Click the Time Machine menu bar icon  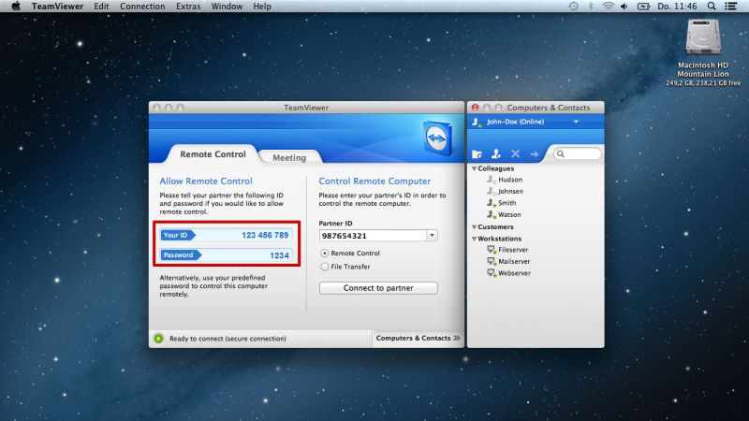(x=573, y=7)
